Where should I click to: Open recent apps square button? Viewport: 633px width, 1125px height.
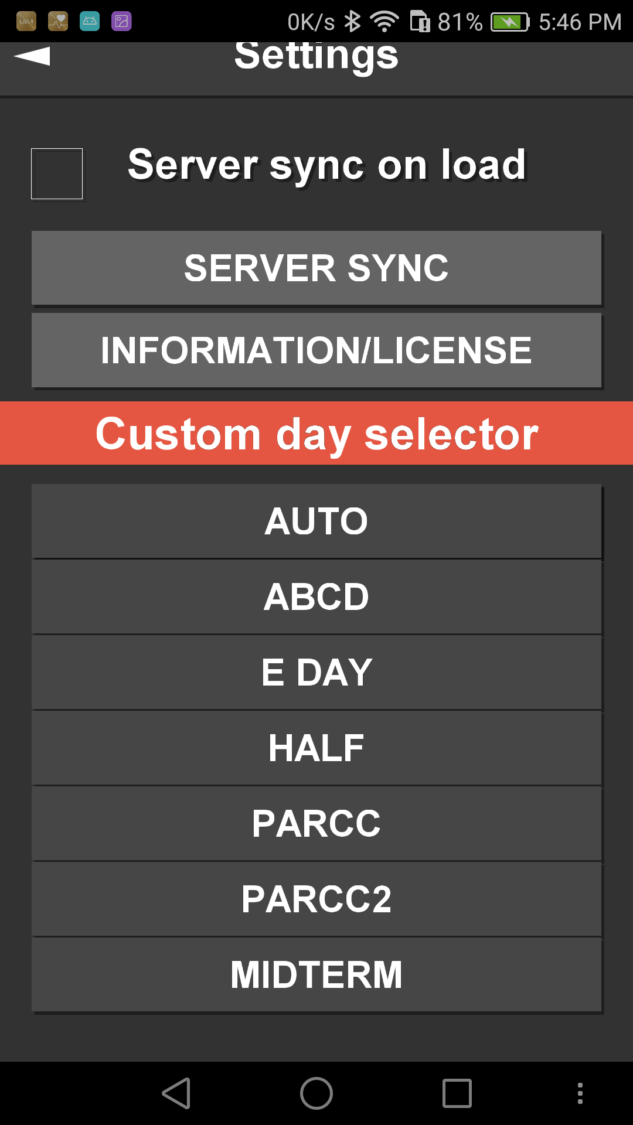pyautogui.click(x=457, y=1093)
